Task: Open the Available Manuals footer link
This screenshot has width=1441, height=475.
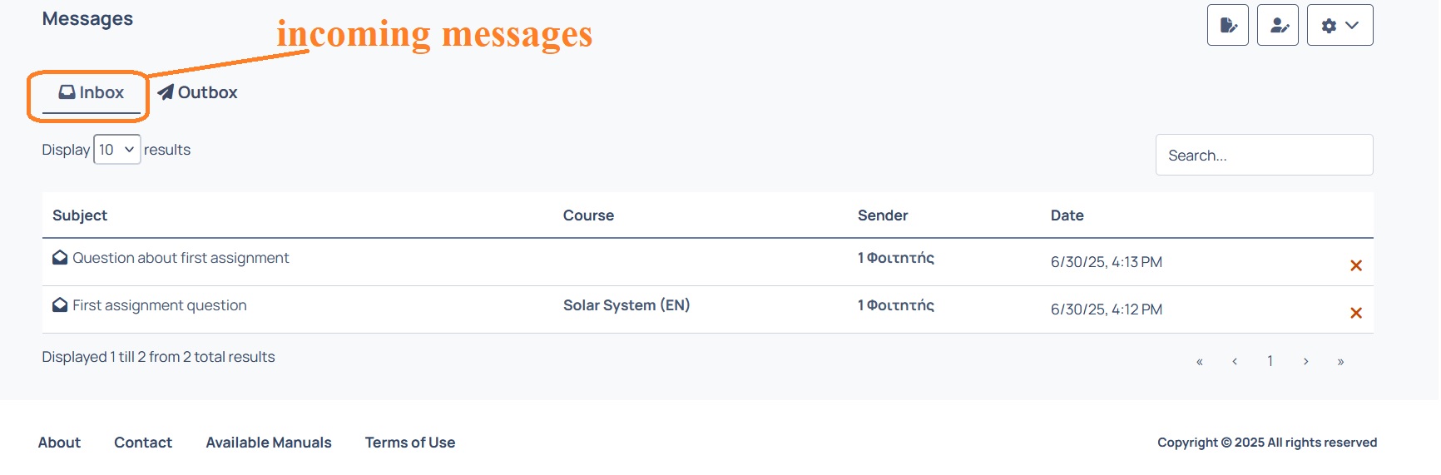Action: (x=269, y=443)
